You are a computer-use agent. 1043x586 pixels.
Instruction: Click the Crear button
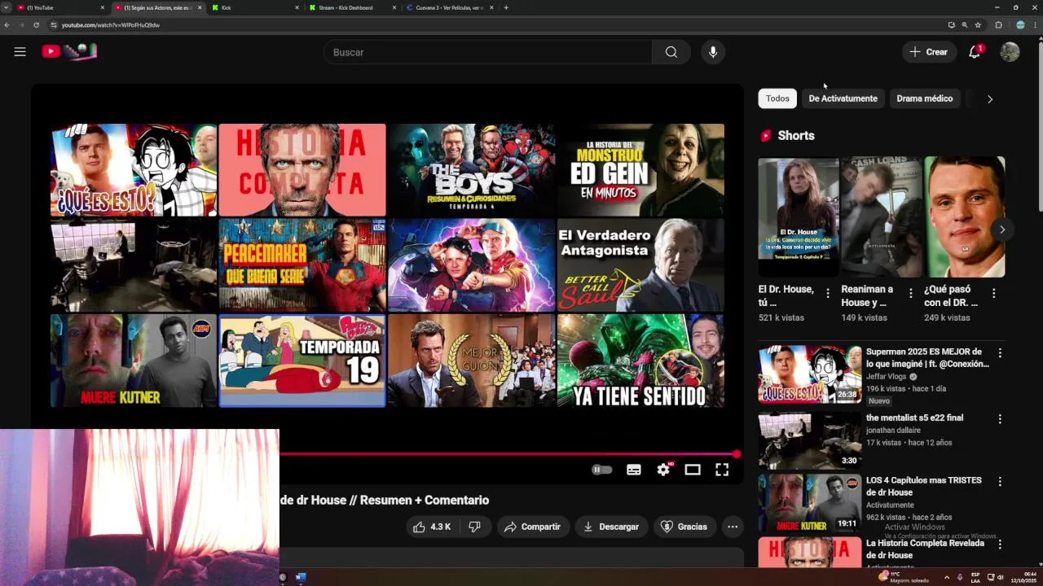(929, 52)
